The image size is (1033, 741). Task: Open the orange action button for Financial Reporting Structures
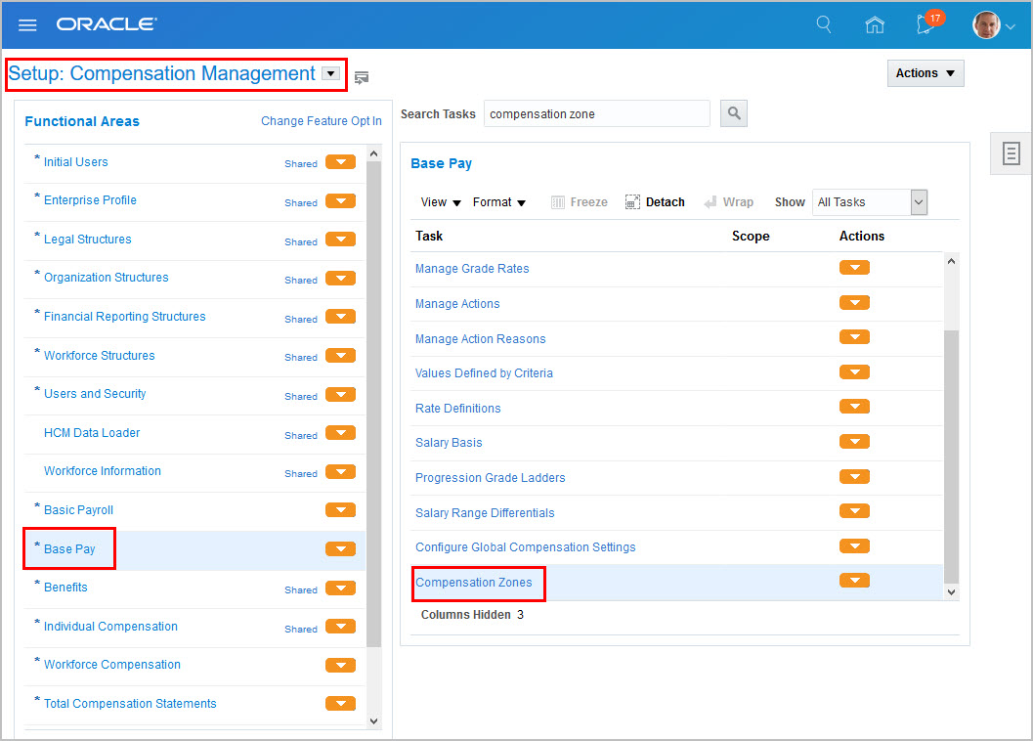coord(341,317)
